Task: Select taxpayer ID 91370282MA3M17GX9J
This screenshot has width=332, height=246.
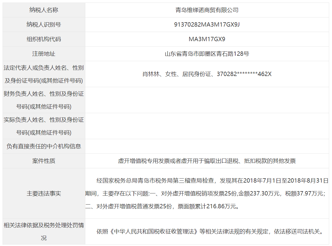Action: (207, 25)
